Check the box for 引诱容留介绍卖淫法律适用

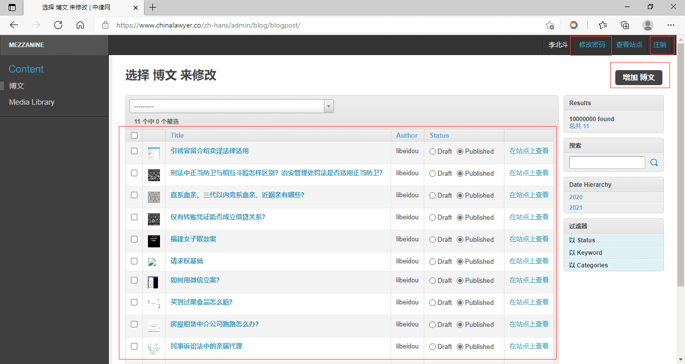[x=134, y=151]
